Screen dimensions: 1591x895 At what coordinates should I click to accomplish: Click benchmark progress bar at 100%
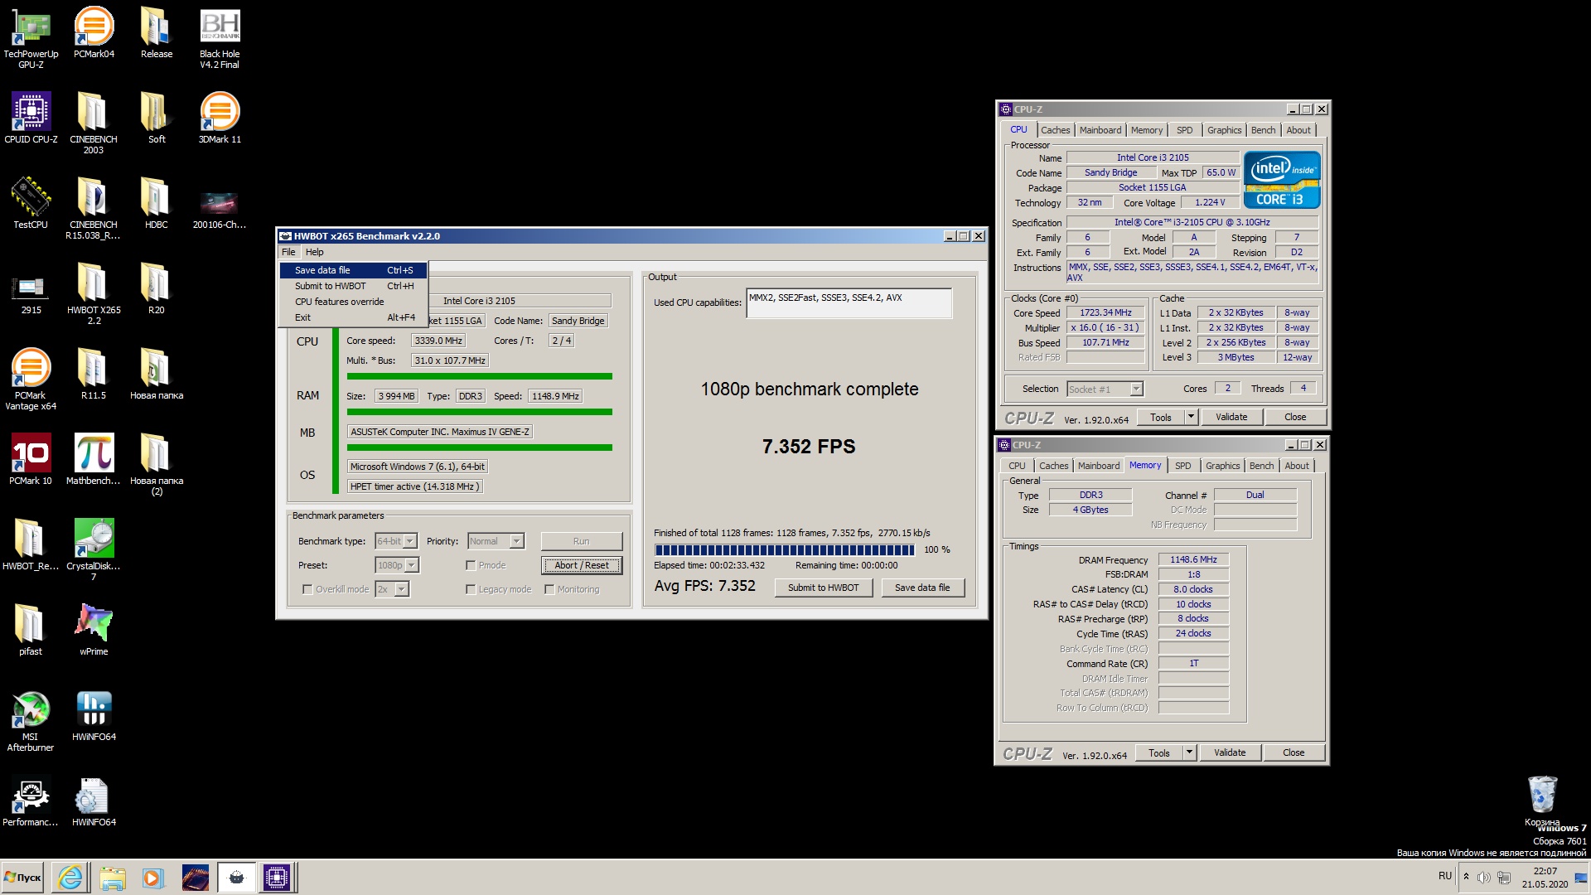pyautogui.click(x=784, y=549)
